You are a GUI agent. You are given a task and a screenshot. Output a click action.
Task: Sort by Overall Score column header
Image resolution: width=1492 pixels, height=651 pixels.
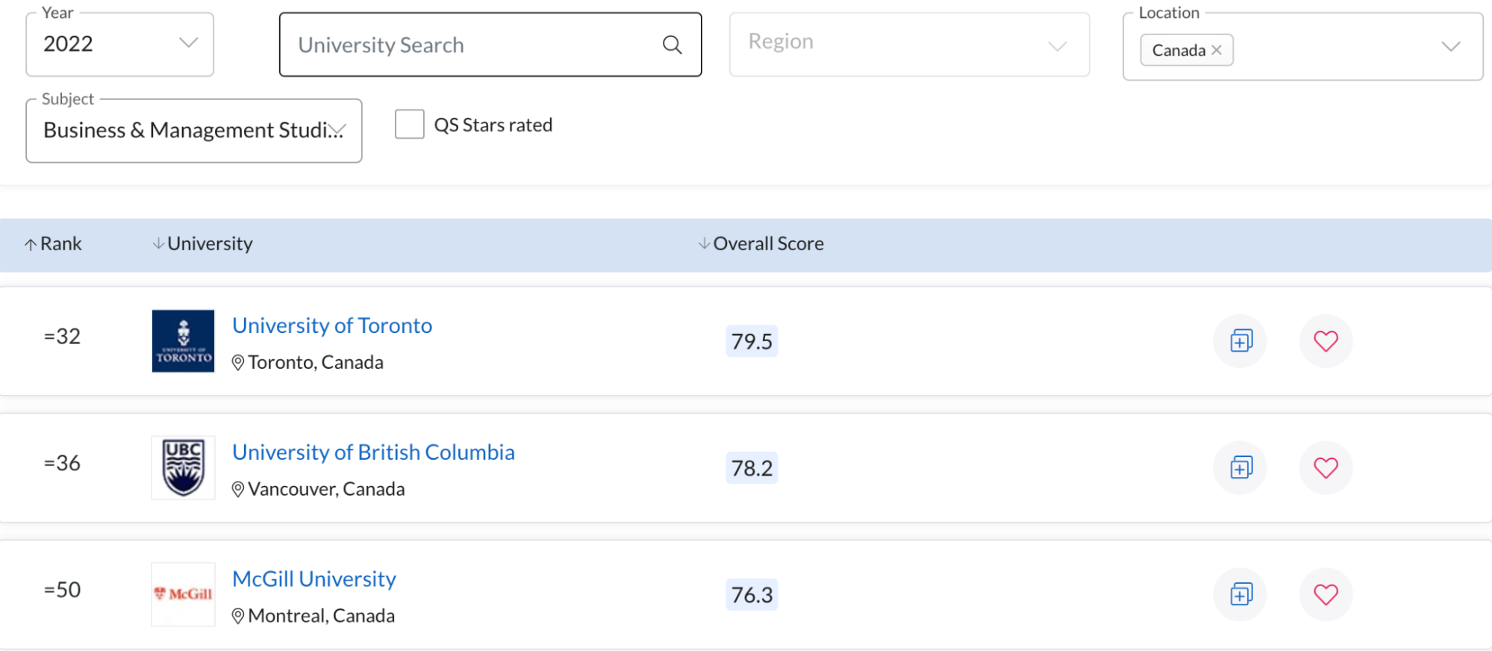coord(761,244)
